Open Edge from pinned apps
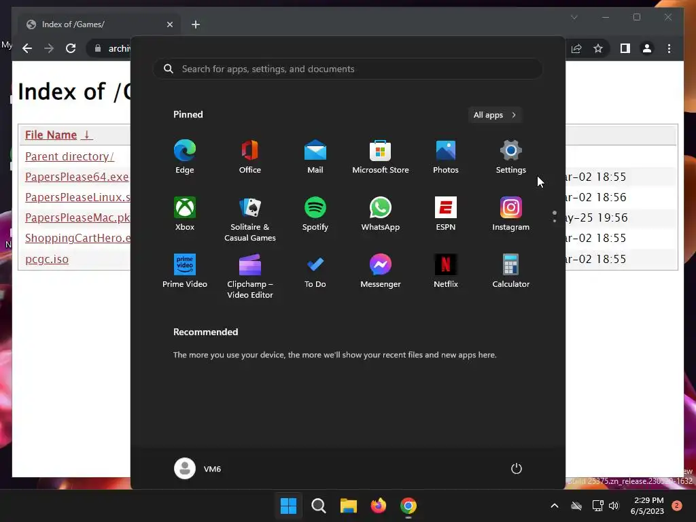Screen dimensions: 696x522 (185, 156)
